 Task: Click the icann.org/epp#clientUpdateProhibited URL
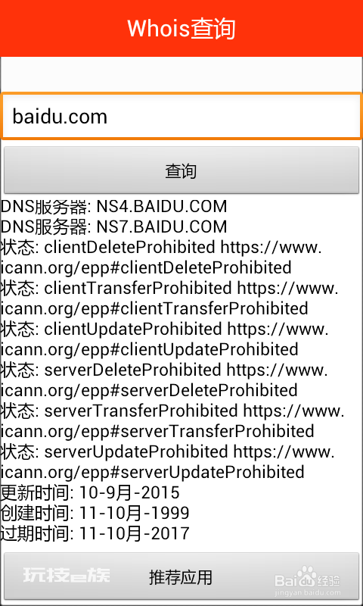point(149,349)
